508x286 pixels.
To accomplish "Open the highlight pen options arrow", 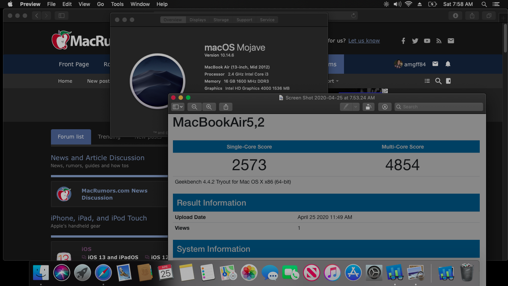I will pos(356,107).
